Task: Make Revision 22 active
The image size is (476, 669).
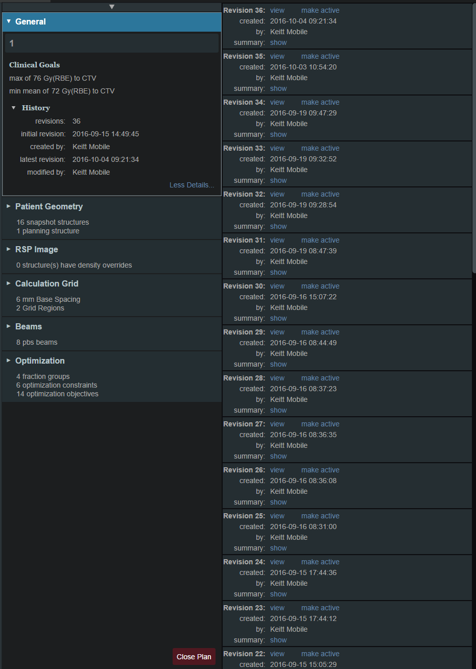Action: 320,654
